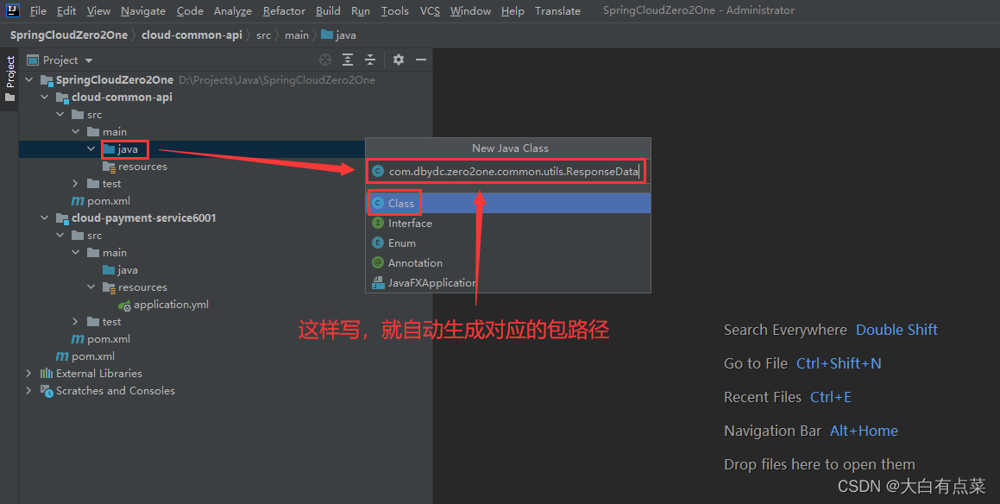1000x504 pixels.
Task: Collapse resources under cloud-payment-service6001
Action: [x=91, y=287]
